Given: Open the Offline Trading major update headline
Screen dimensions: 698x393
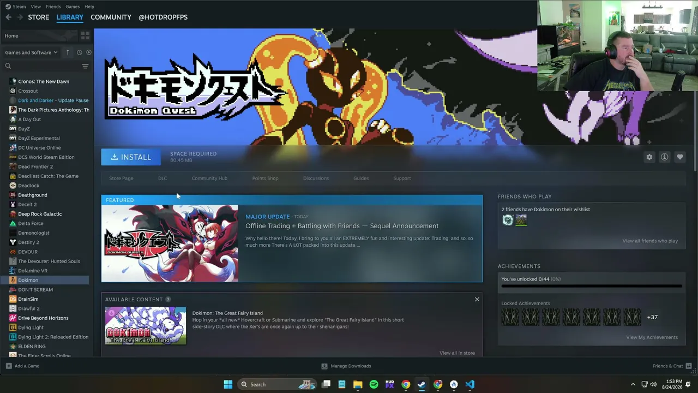Looking at the screenshot, I should 342,226.
